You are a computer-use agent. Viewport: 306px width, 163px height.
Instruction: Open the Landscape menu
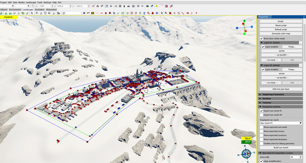[x=31, y=2]
